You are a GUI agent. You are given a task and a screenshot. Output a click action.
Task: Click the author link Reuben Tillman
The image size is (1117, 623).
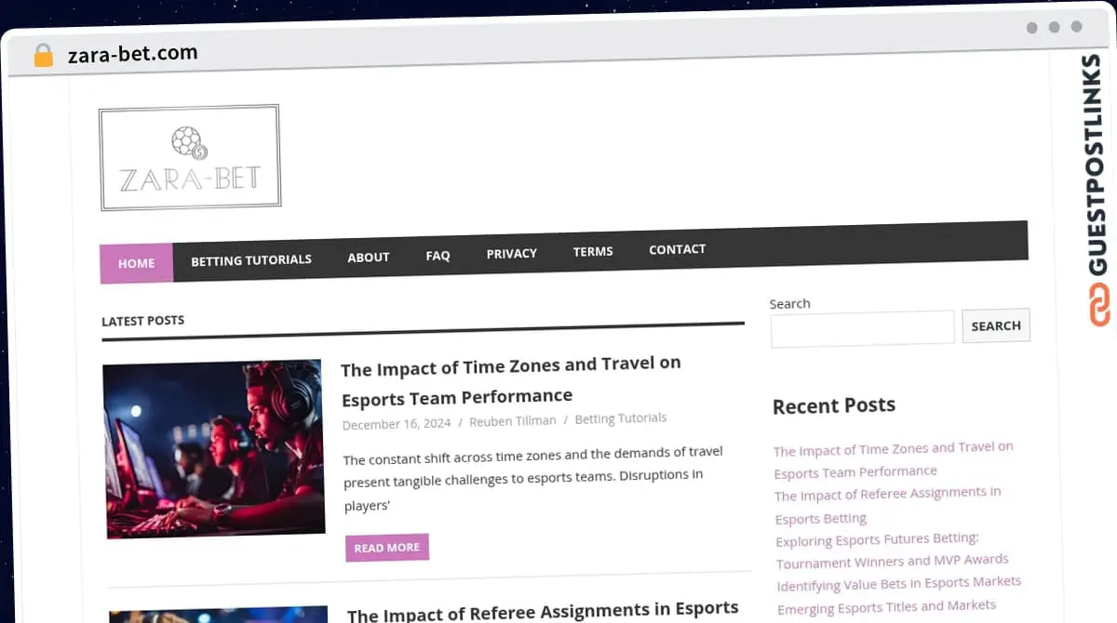[513, 420]
